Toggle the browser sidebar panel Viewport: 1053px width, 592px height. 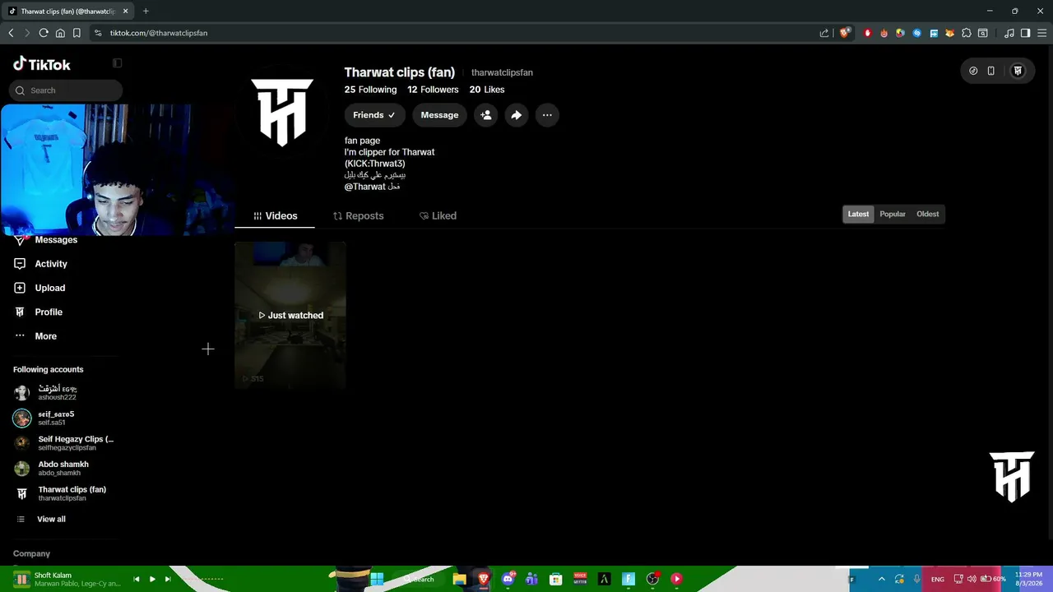(x=1025, y=33)
